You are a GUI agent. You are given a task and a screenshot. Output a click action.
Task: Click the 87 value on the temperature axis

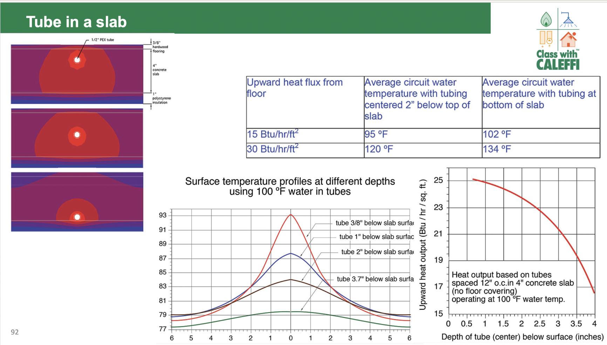pyautogui.click(x=163, y=258)
